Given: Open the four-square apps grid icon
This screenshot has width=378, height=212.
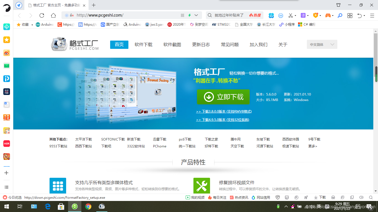Looking at the screenshot, I should click(350, 15).
